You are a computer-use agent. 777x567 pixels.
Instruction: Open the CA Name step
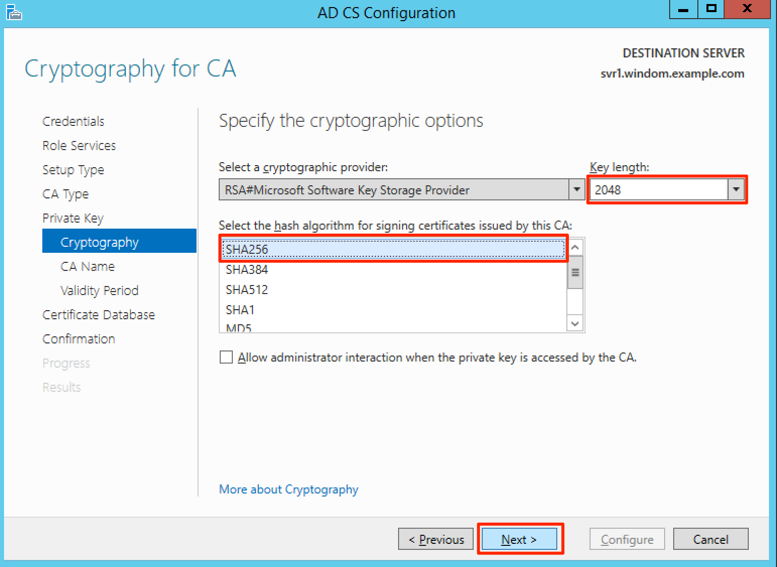pyautogui.click(x=87, y=266)
